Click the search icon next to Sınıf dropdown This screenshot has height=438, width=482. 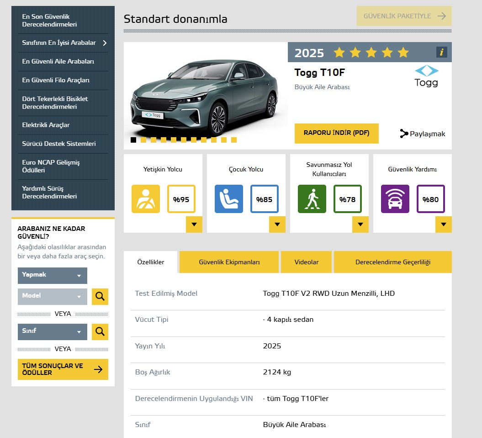click(x=100, y=331)
